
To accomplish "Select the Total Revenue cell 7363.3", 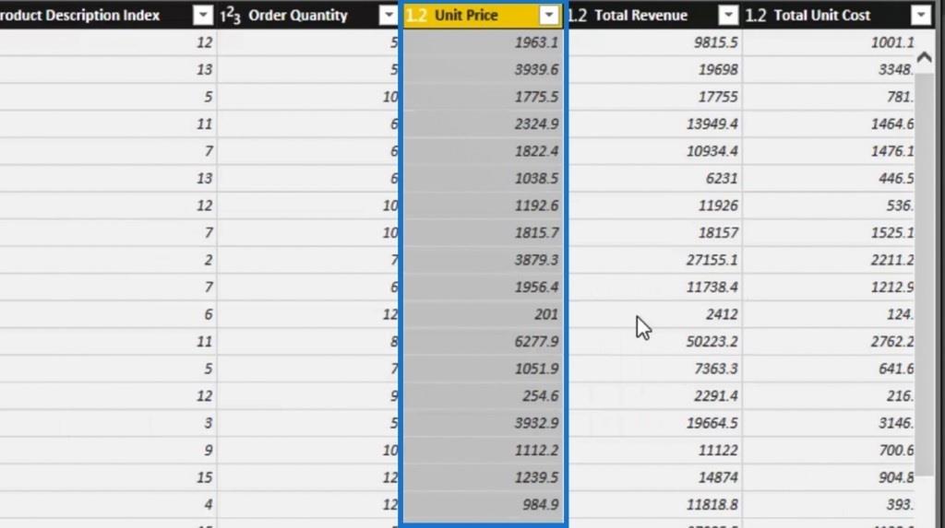I will tap(655, 369).
